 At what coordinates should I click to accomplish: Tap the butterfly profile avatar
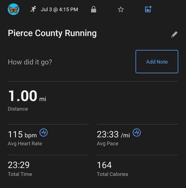click(14, 9)
